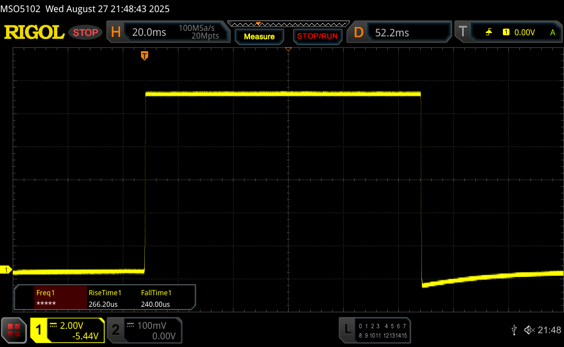Click the orange trigger position T marker

(x=144, y=56)
